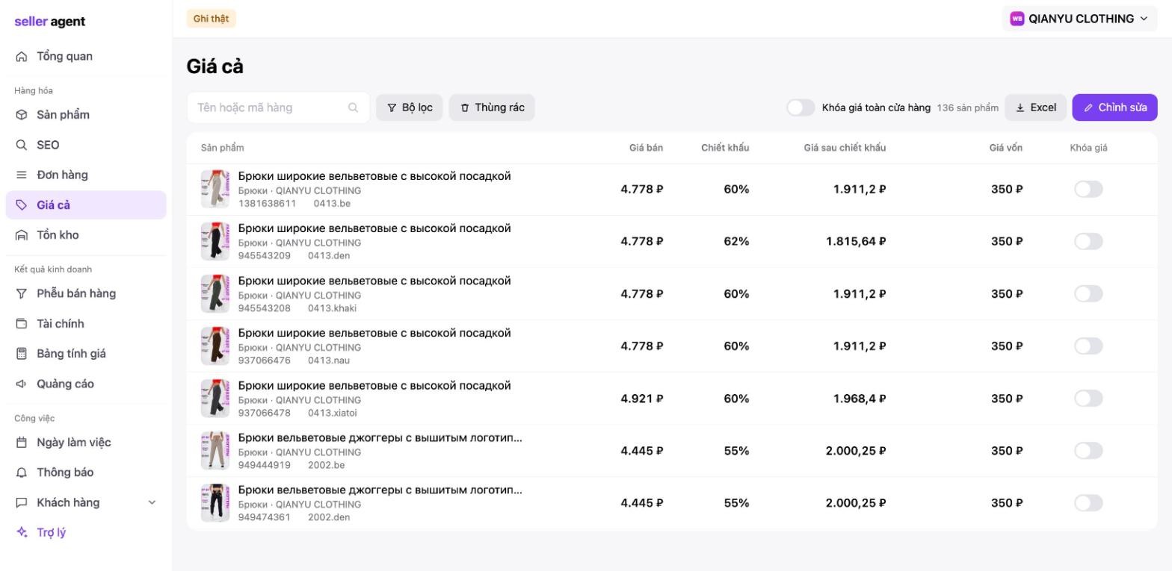Click the Thông báo bell icon
Viewport: 1172px width, 571px height.
(x=22, y=472)
